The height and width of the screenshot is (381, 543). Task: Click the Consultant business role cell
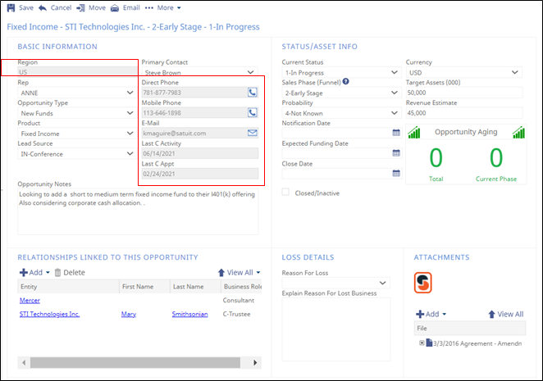click(239, 301)
